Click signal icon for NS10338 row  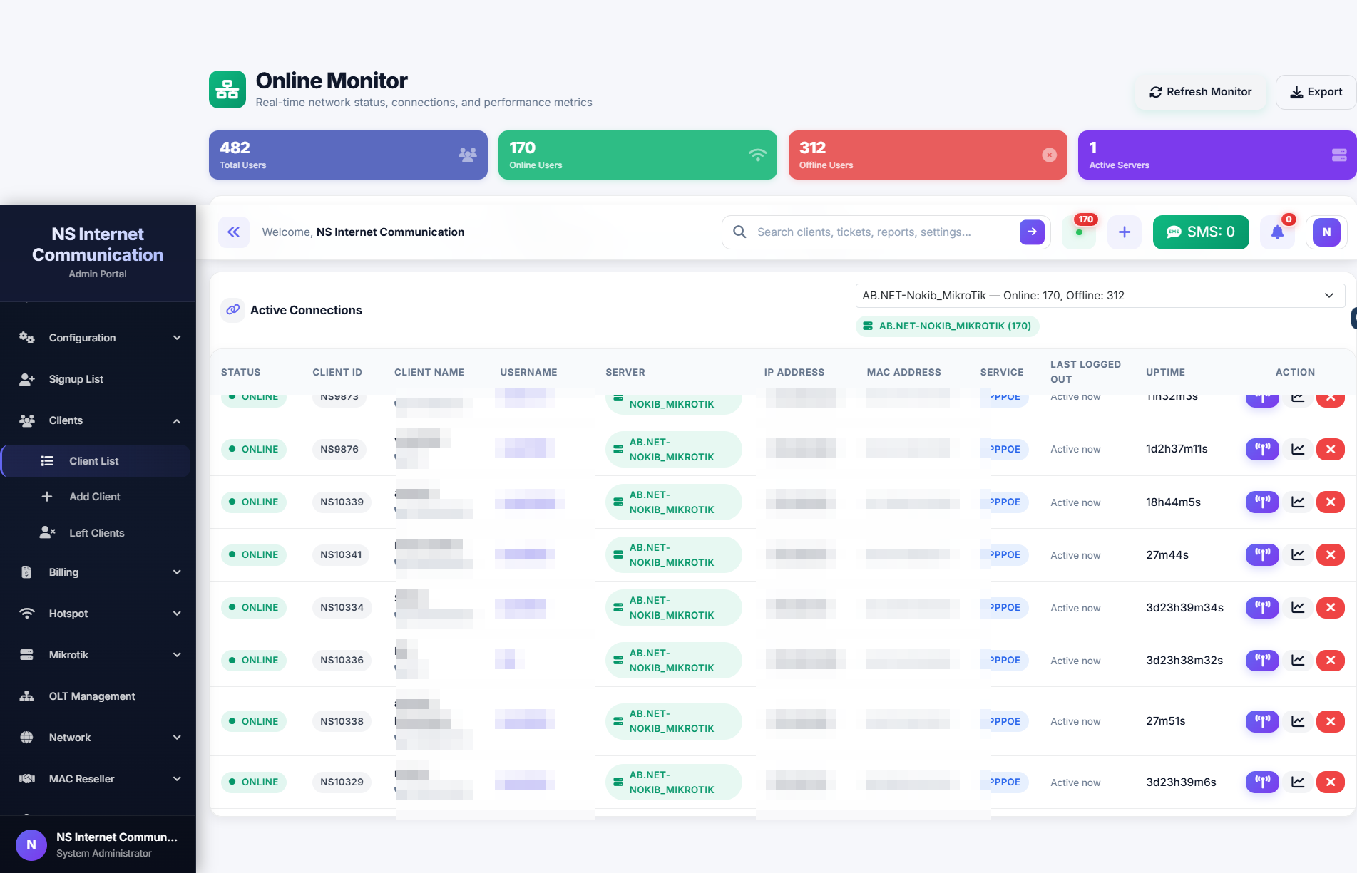[x=1262, y=721]
